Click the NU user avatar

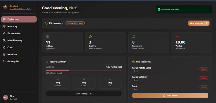(x=6, y=97)
